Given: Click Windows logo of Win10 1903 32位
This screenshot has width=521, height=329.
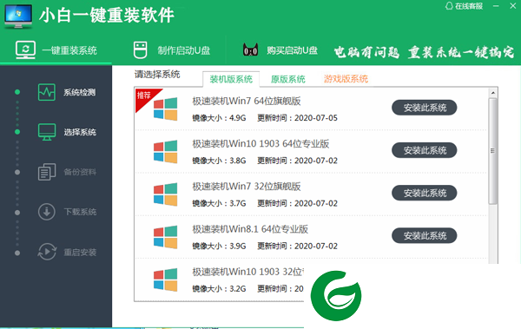Looking at the screenshot, I should pyautogui.click(x=166, y=280).
